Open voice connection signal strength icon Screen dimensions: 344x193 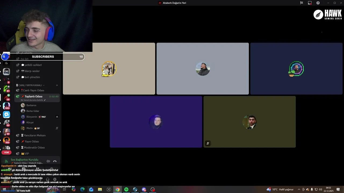[6, 161]
